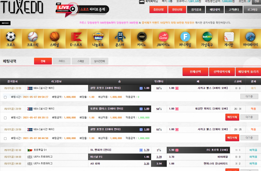The image size is (261, 171).
Task: Click the 전체선택 button
Action: (x=195, y=72)
